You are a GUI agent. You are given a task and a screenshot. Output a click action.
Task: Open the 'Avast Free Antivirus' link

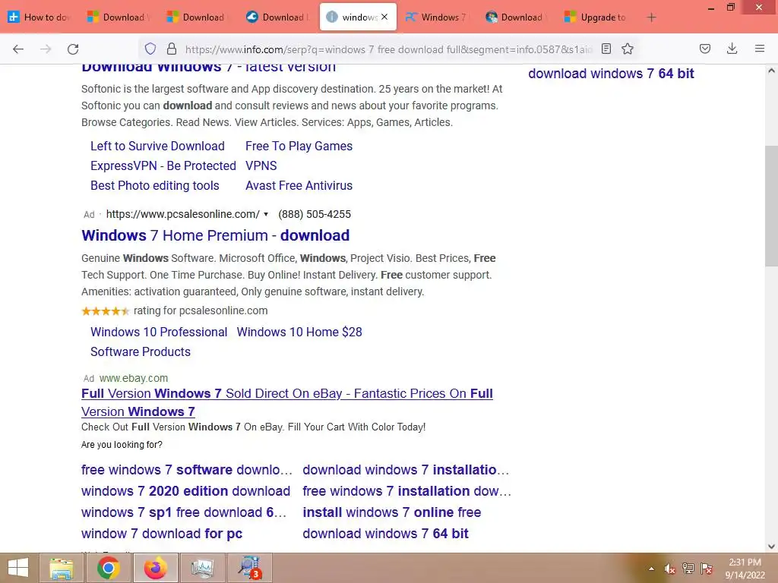coord(299,186)
